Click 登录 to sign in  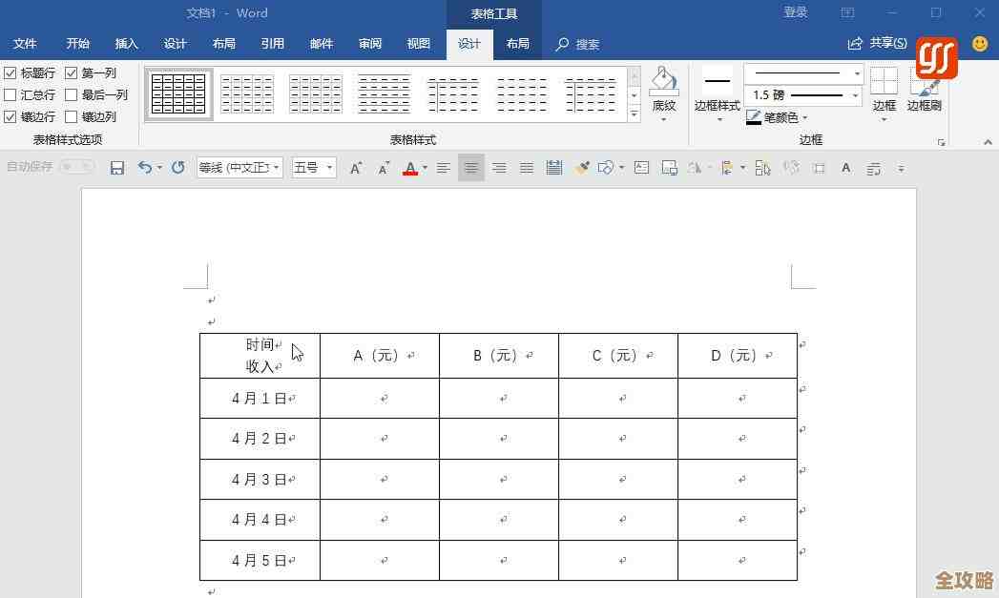pyautogui.click(x=795, y=12)
